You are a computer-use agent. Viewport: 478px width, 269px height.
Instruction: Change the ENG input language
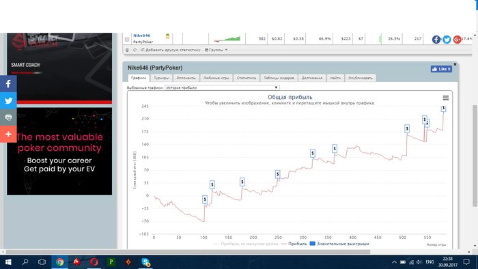[x=430, y=262]
